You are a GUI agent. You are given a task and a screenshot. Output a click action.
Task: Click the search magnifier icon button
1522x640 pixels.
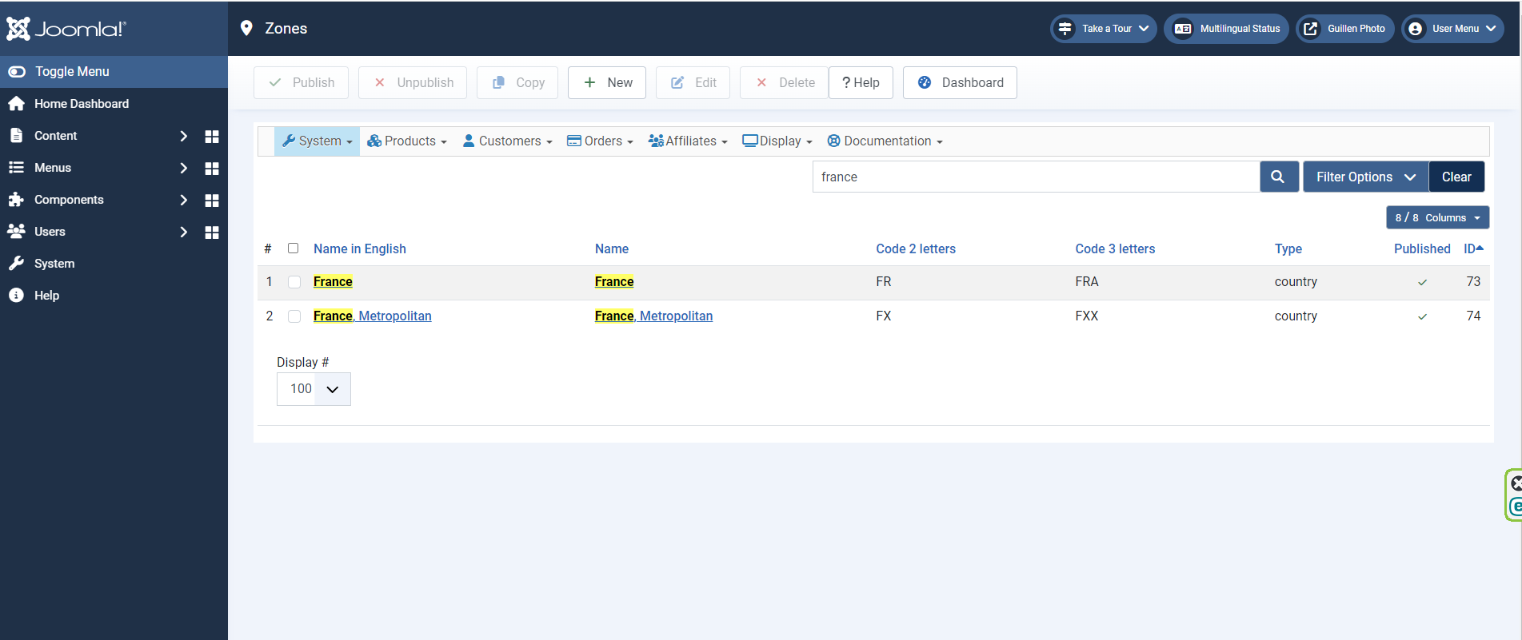point(1278,177)
